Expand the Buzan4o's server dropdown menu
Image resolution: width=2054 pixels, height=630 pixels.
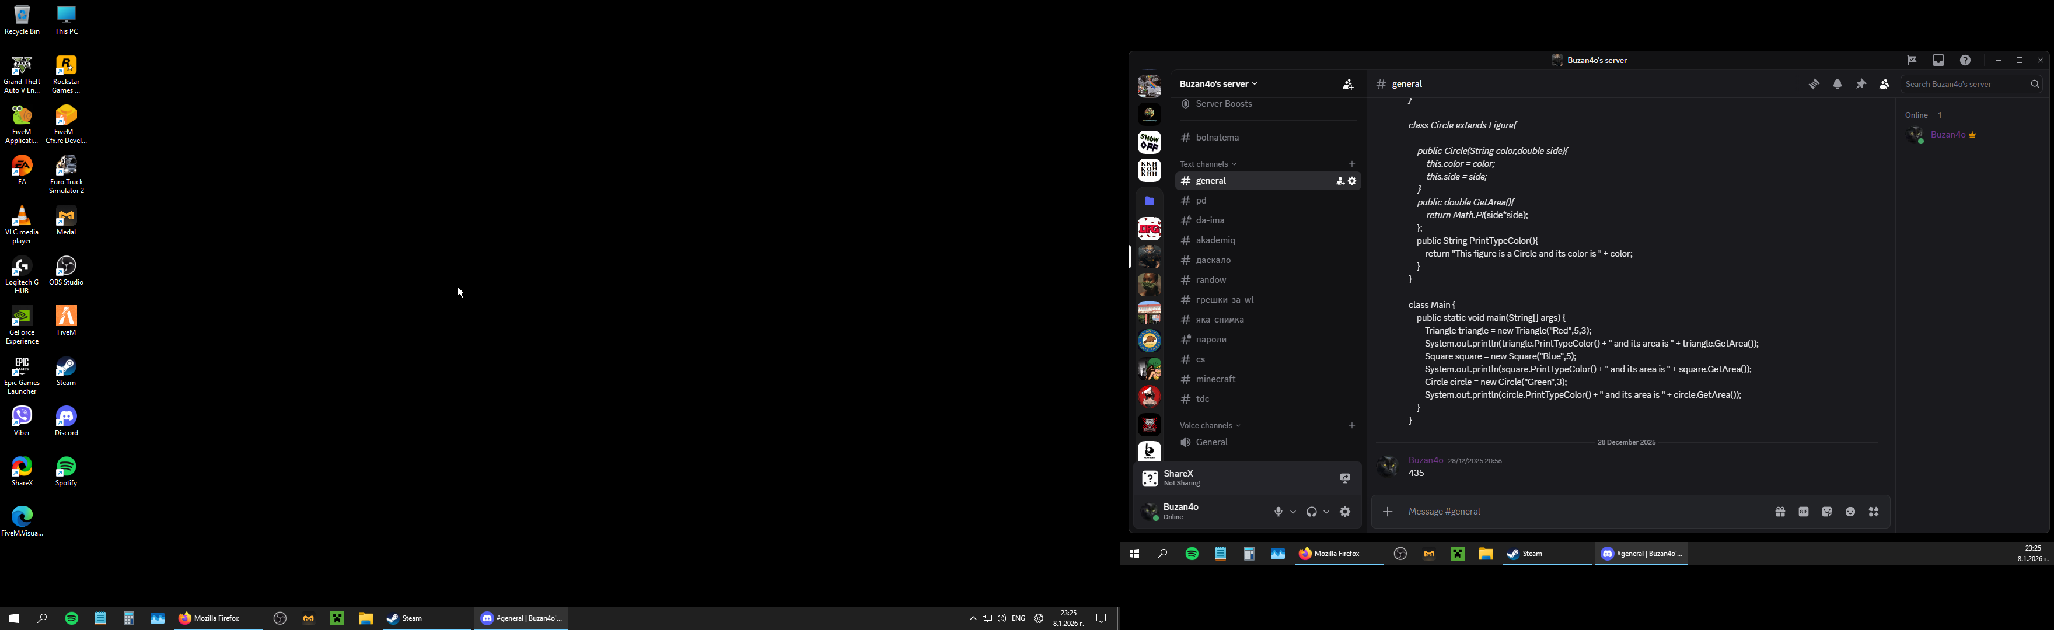(1219, 84)
